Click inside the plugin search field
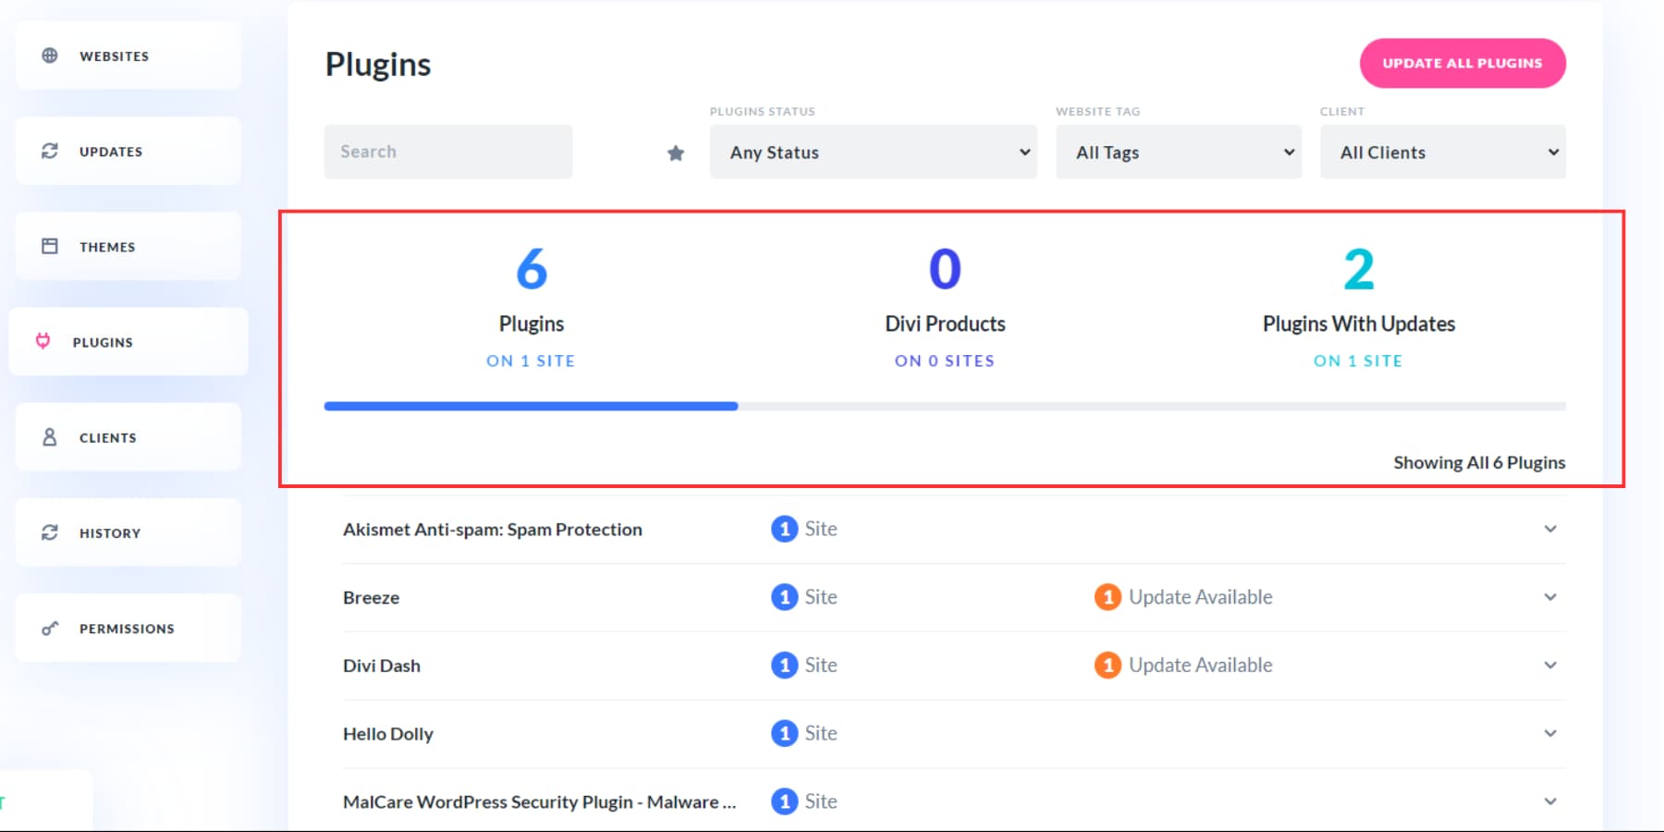This screenshot has height=832, width=1664. tap(447, 152)
